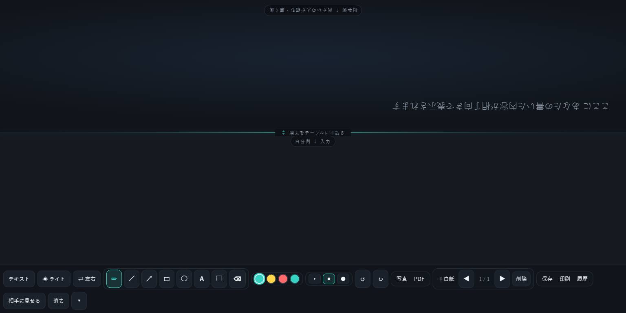Click the 端末をテーブルに平置き divider label
The width and height of the screenshot is (626, 313).
pos(313,133)
